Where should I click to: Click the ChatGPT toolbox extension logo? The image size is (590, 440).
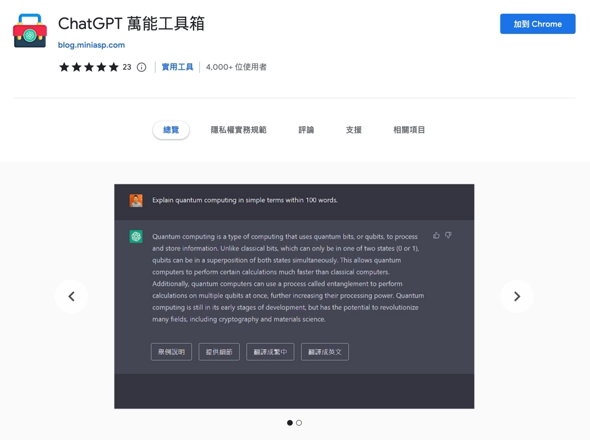point(29,31)
